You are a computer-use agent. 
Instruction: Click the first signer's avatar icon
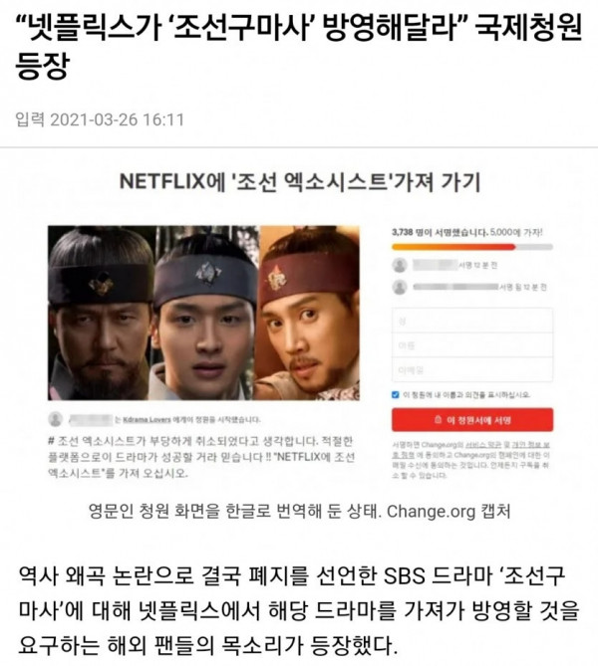400,265
